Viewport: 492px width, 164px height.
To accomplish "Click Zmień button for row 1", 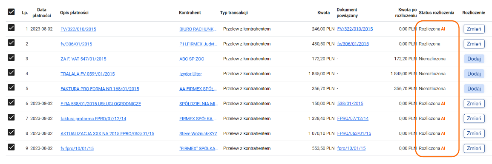I will [474, 29].
